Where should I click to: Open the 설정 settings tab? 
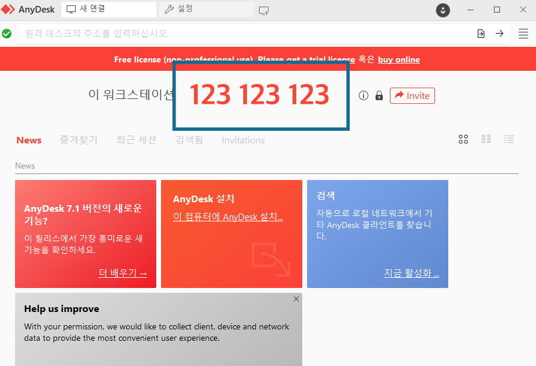(x=207, y=9)
